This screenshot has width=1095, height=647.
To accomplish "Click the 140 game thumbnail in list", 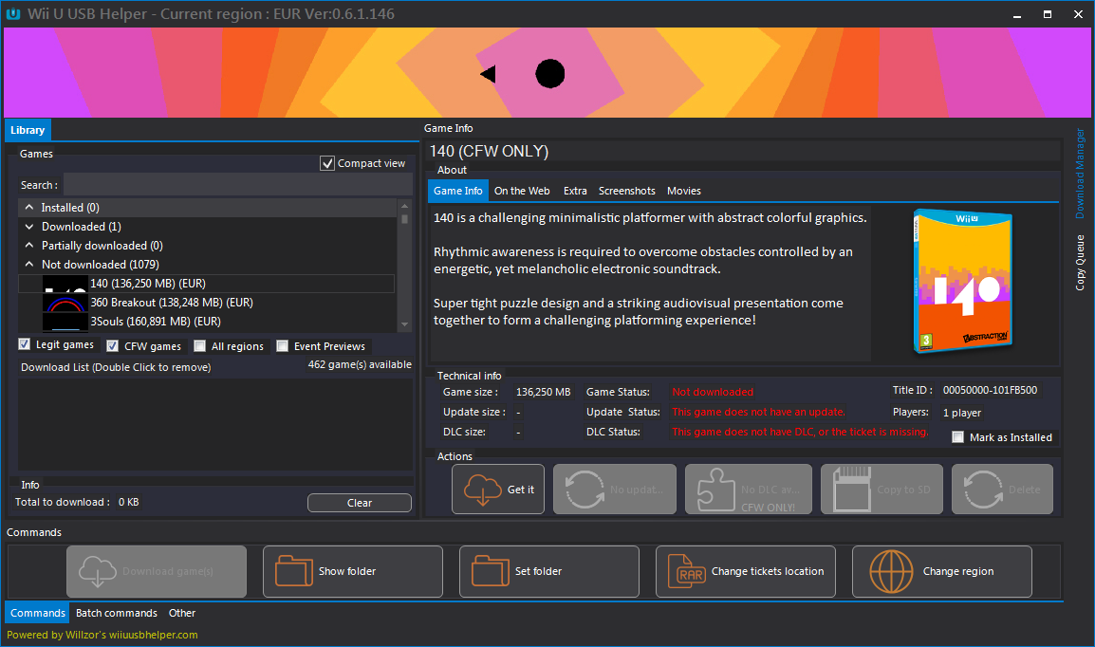I will coord(65,284).
